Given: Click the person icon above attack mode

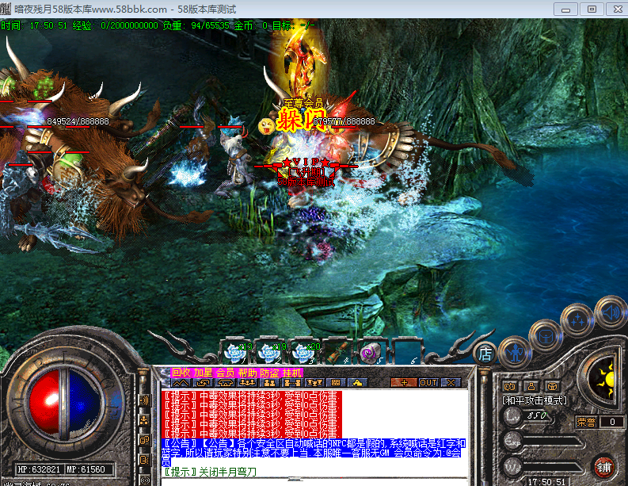Looking at the screenshot, I should pyautogui.click(x=531, y=387).
